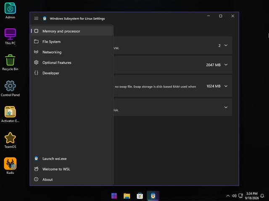Image resolution: width=269 pixels, height=201 pixels.
Task: Click the About info icon
Action: (x=36, y=179)
